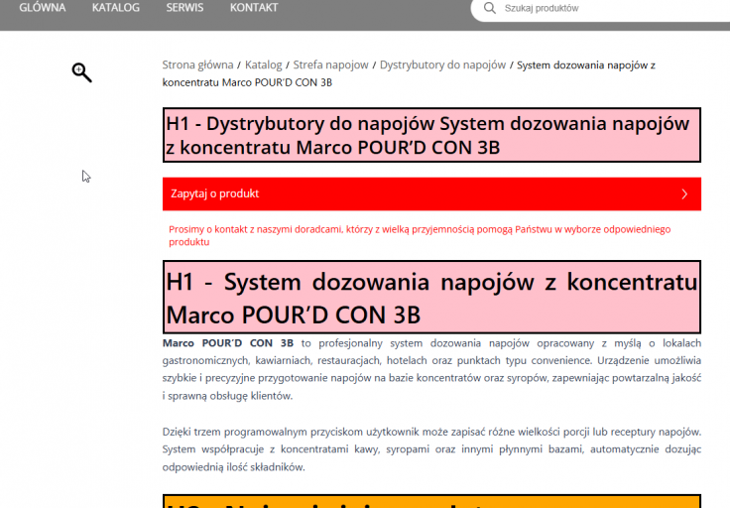Click the magnifier zoom icon on left
This screenshot has height=508, width=730.
(x=81, y=72)
